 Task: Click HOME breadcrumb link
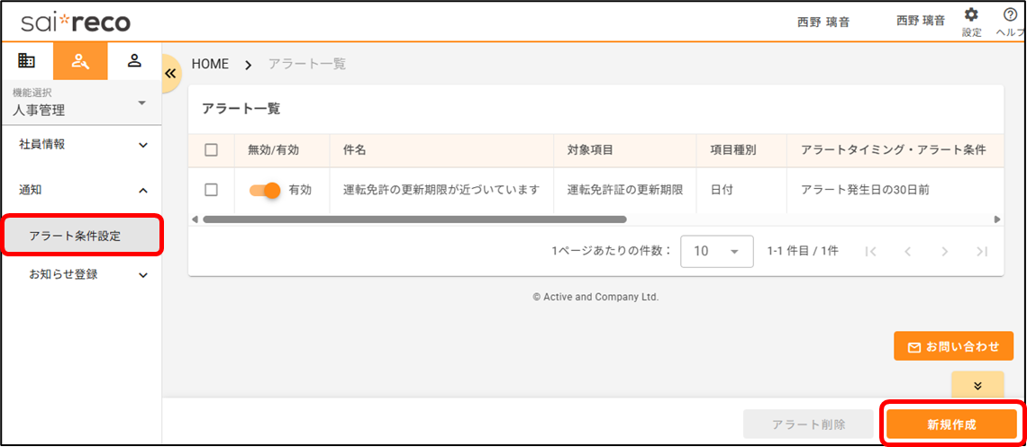click(210, 64)
